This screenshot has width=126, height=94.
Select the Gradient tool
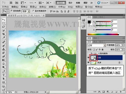pos(4,60)
